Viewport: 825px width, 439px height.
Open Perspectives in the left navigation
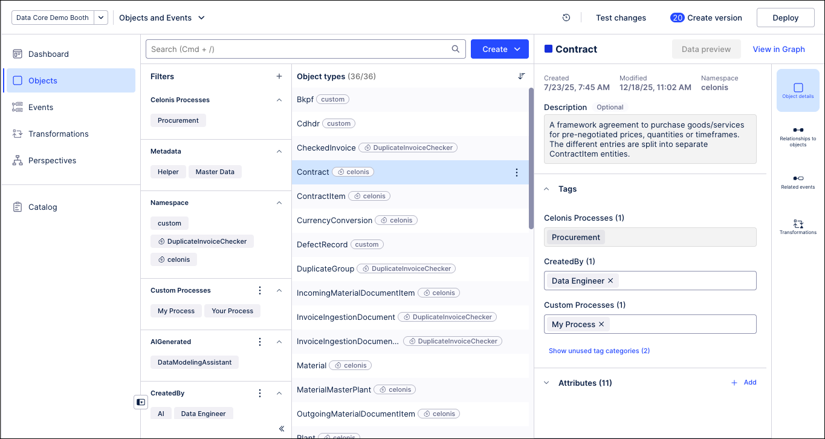pos(52,160)
